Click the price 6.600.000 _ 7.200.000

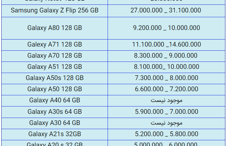click(166, 89)
